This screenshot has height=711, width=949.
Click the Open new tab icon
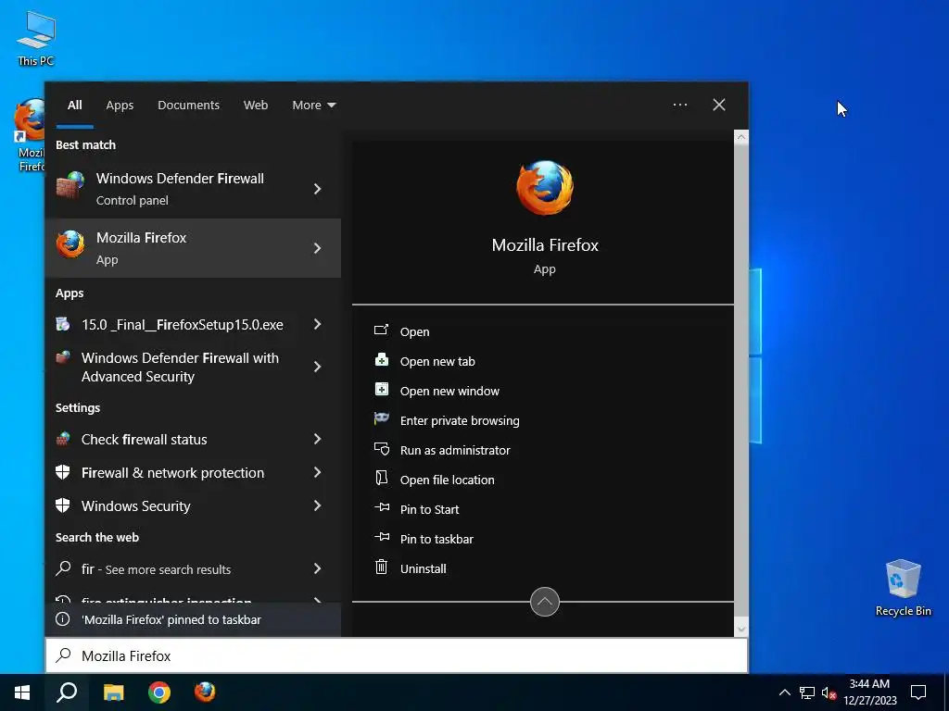coord(381,360)
